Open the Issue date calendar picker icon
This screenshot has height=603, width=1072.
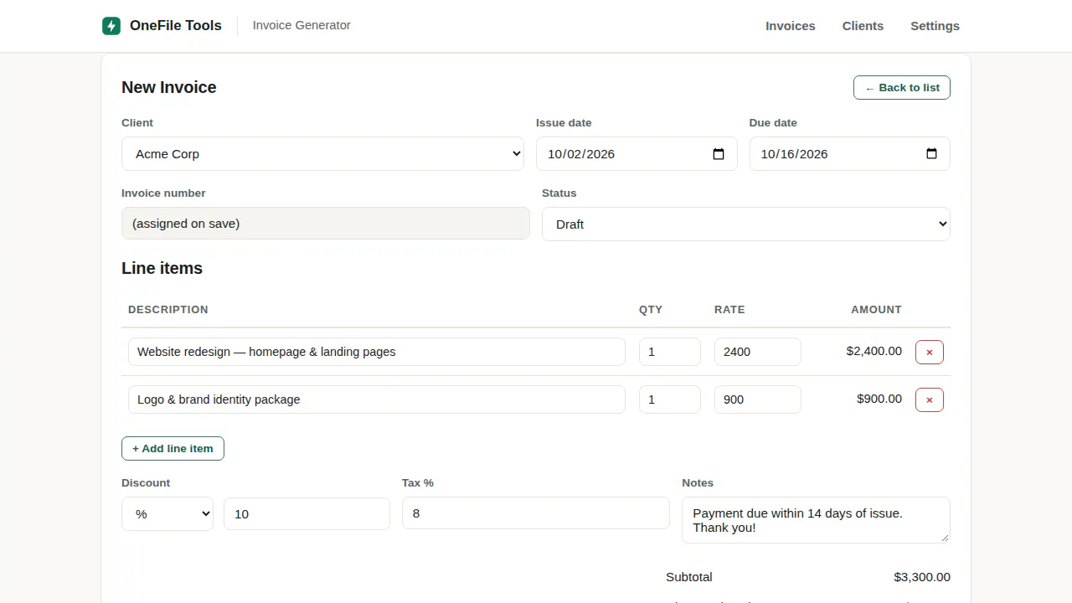pos(719,154)
